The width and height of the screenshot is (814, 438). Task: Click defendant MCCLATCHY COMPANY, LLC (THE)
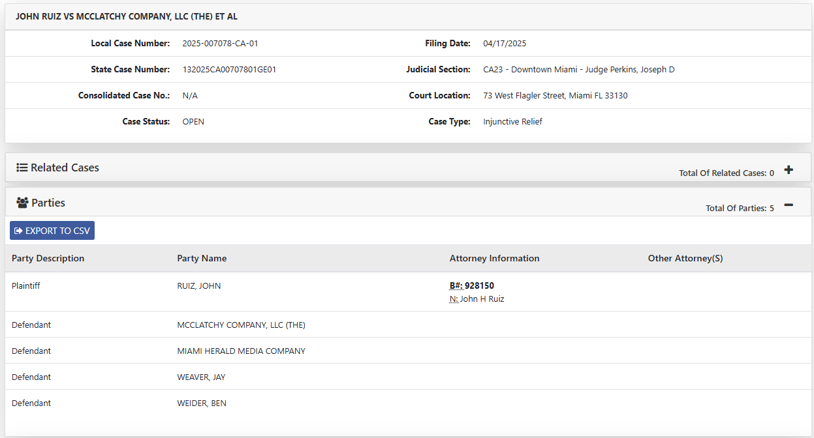(241, 325)
